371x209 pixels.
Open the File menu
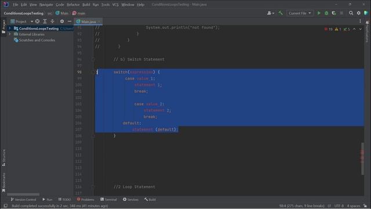click(16, 5)
